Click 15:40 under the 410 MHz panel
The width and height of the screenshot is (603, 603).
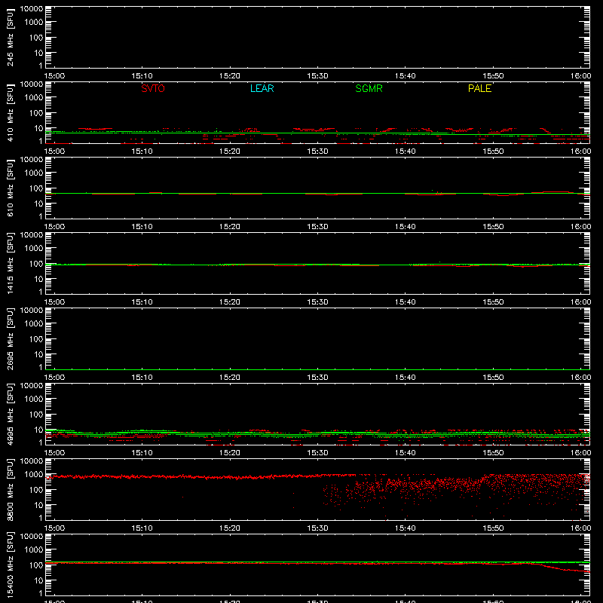pos(405,152)
